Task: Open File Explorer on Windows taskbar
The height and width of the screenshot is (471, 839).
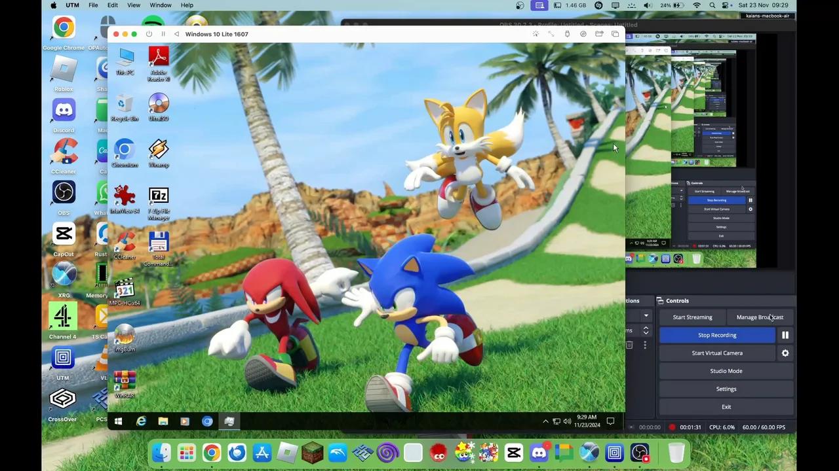Action: tap(163, 422)
